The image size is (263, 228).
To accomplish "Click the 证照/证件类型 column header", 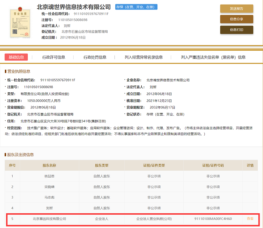I will 154,165.
